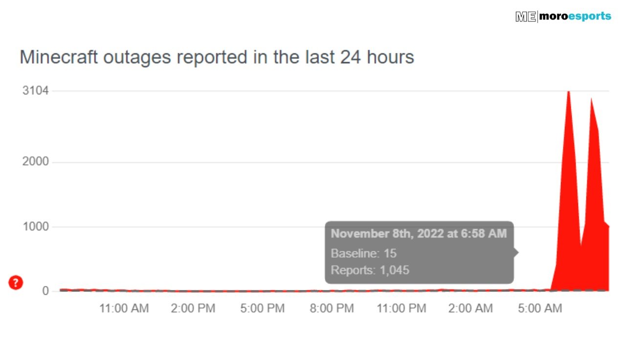Select the 1000 y-axis label

pos(36,226)
